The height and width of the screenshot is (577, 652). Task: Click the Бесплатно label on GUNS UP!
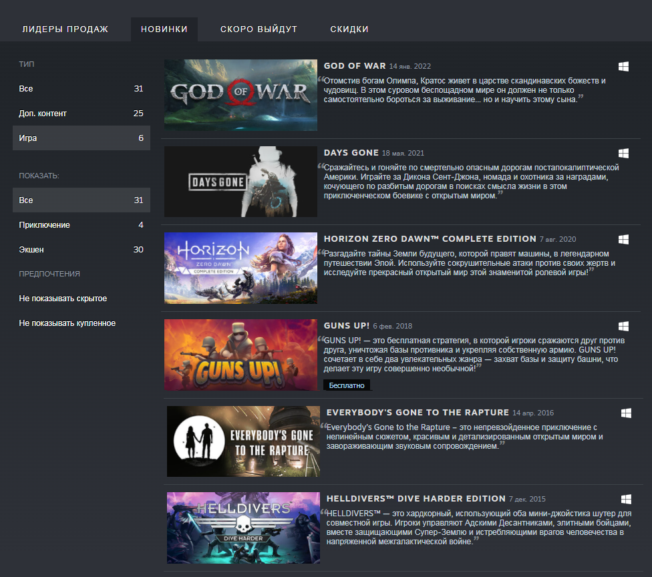point(347,385)
